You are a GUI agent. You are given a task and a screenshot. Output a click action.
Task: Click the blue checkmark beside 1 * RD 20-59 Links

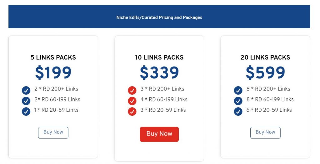point(26,112)
